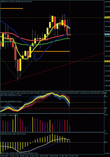Click the Sell Below/Buy Above 23 Line label
110x157 pixels.
pyautogui.click(x=11, y=107)
